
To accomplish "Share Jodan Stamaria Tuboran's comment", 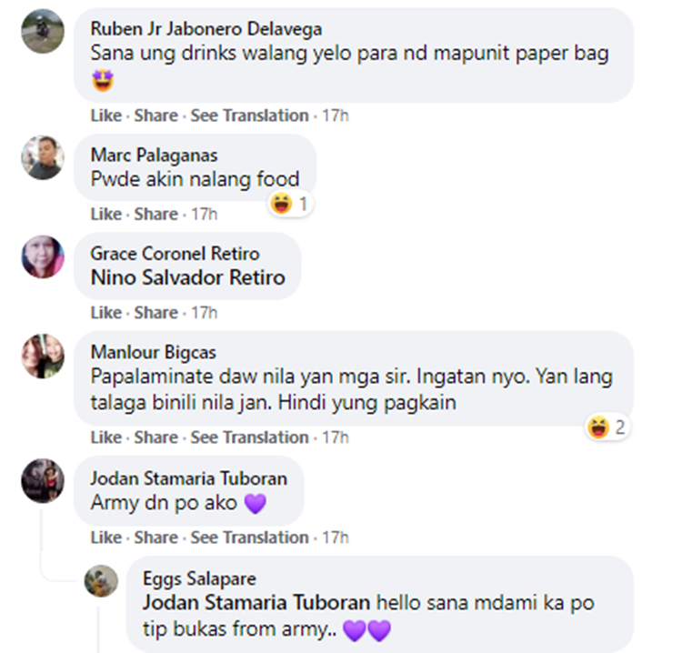I will click(155, 537).
